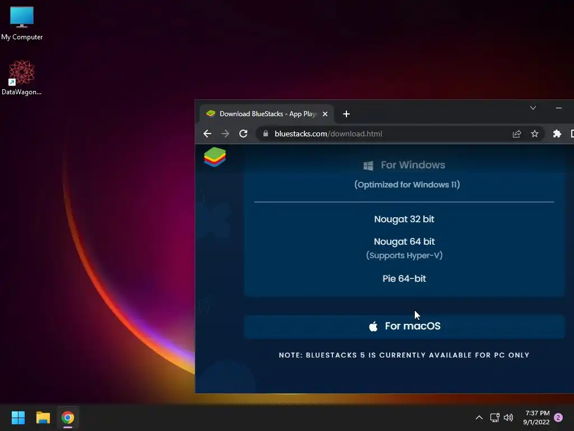Open the Chrome extensions puzzle icon
This screenshot has width=574, height=431.
point(557,134)
